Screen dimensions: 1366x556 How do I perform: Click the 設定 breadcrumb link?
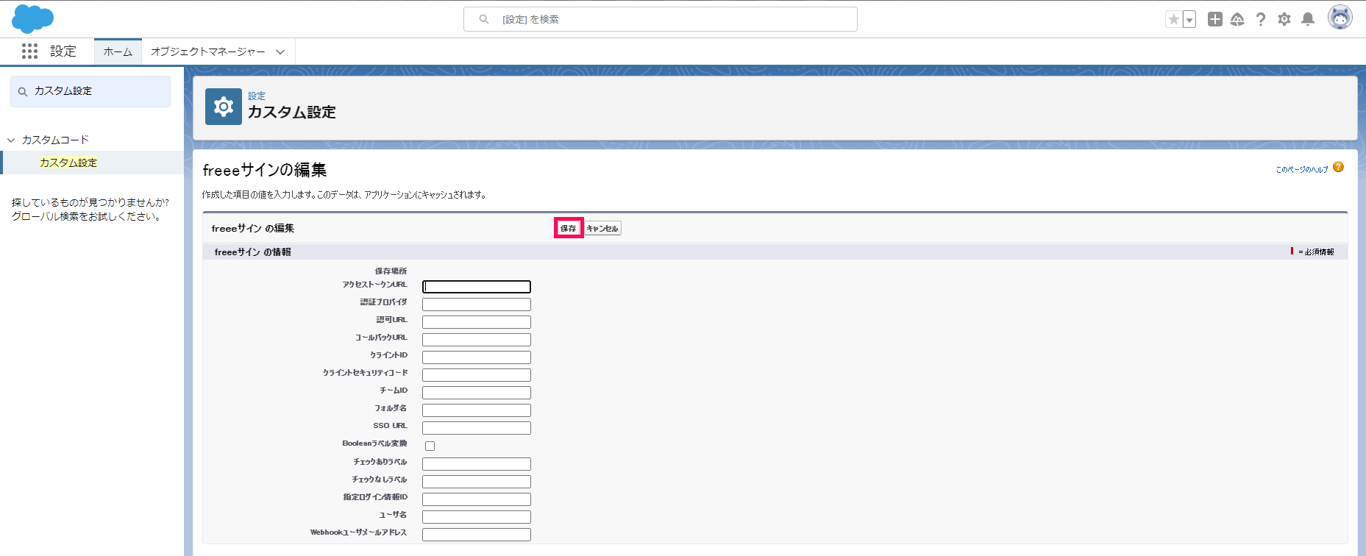[257, 96]
